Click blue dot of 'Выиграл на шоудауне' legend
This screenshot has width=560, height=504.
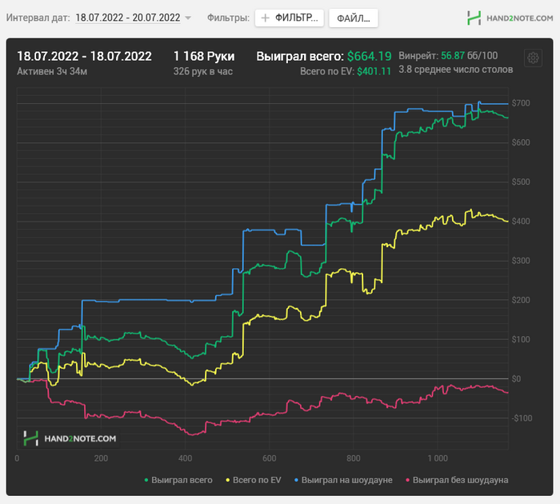296,481
